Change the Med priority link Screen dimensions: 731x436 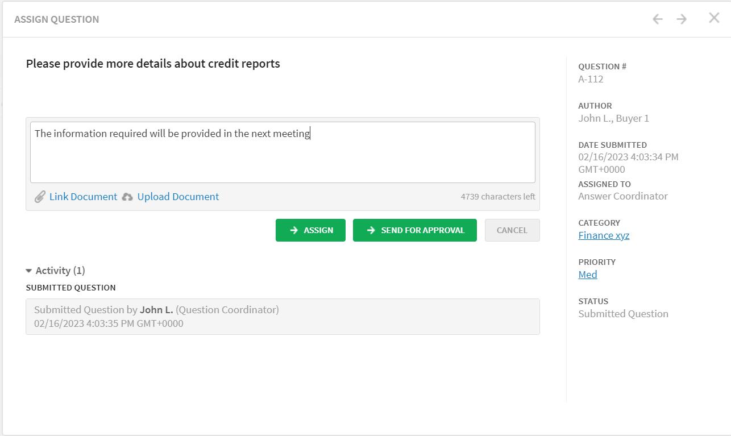point(588,275)
